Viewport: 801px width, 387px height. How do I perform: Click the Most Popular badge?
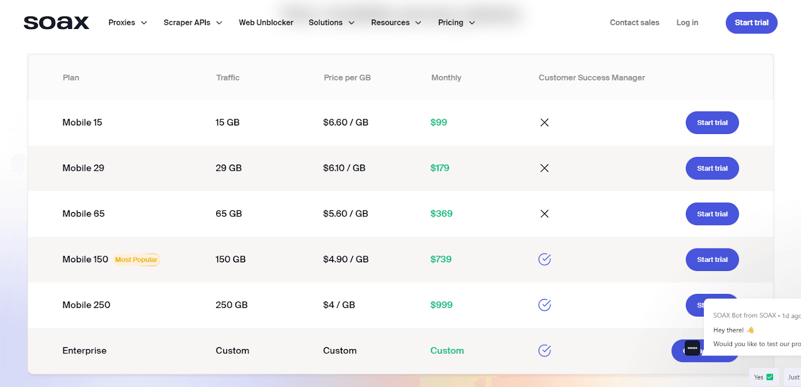point(136,259)
